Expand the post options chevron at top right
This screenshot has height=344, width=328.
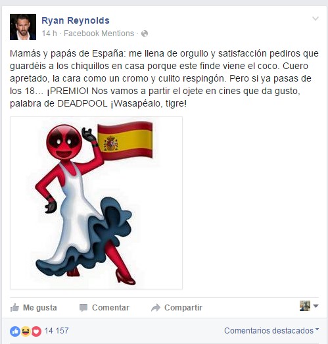click(316, 18)
